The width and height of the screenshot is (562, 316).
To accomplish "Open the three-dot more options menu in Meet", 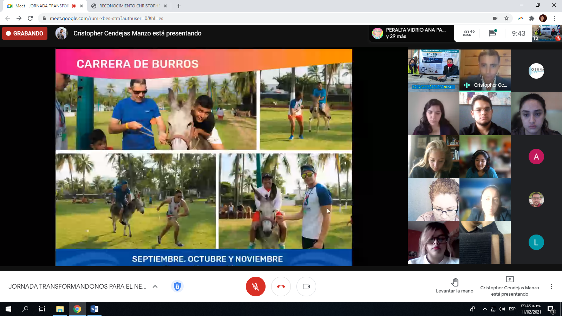I will pos(551,287).
